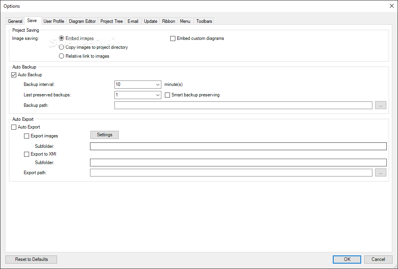The height and width of the screenshot is (269, 398).
Task: Open Export images Settings
Action: click(x=104, y=135)
